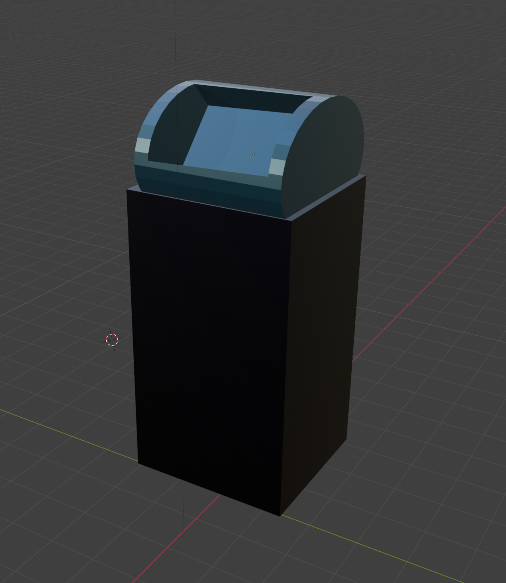Click the box's bottom left corner vertex
Viewport: 506px width, 583px height.
pos(138,463)
